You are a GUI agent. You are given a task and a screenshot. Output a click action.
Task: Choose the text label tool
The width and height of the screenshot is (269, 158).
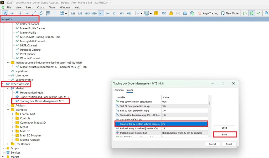[55, 13]
